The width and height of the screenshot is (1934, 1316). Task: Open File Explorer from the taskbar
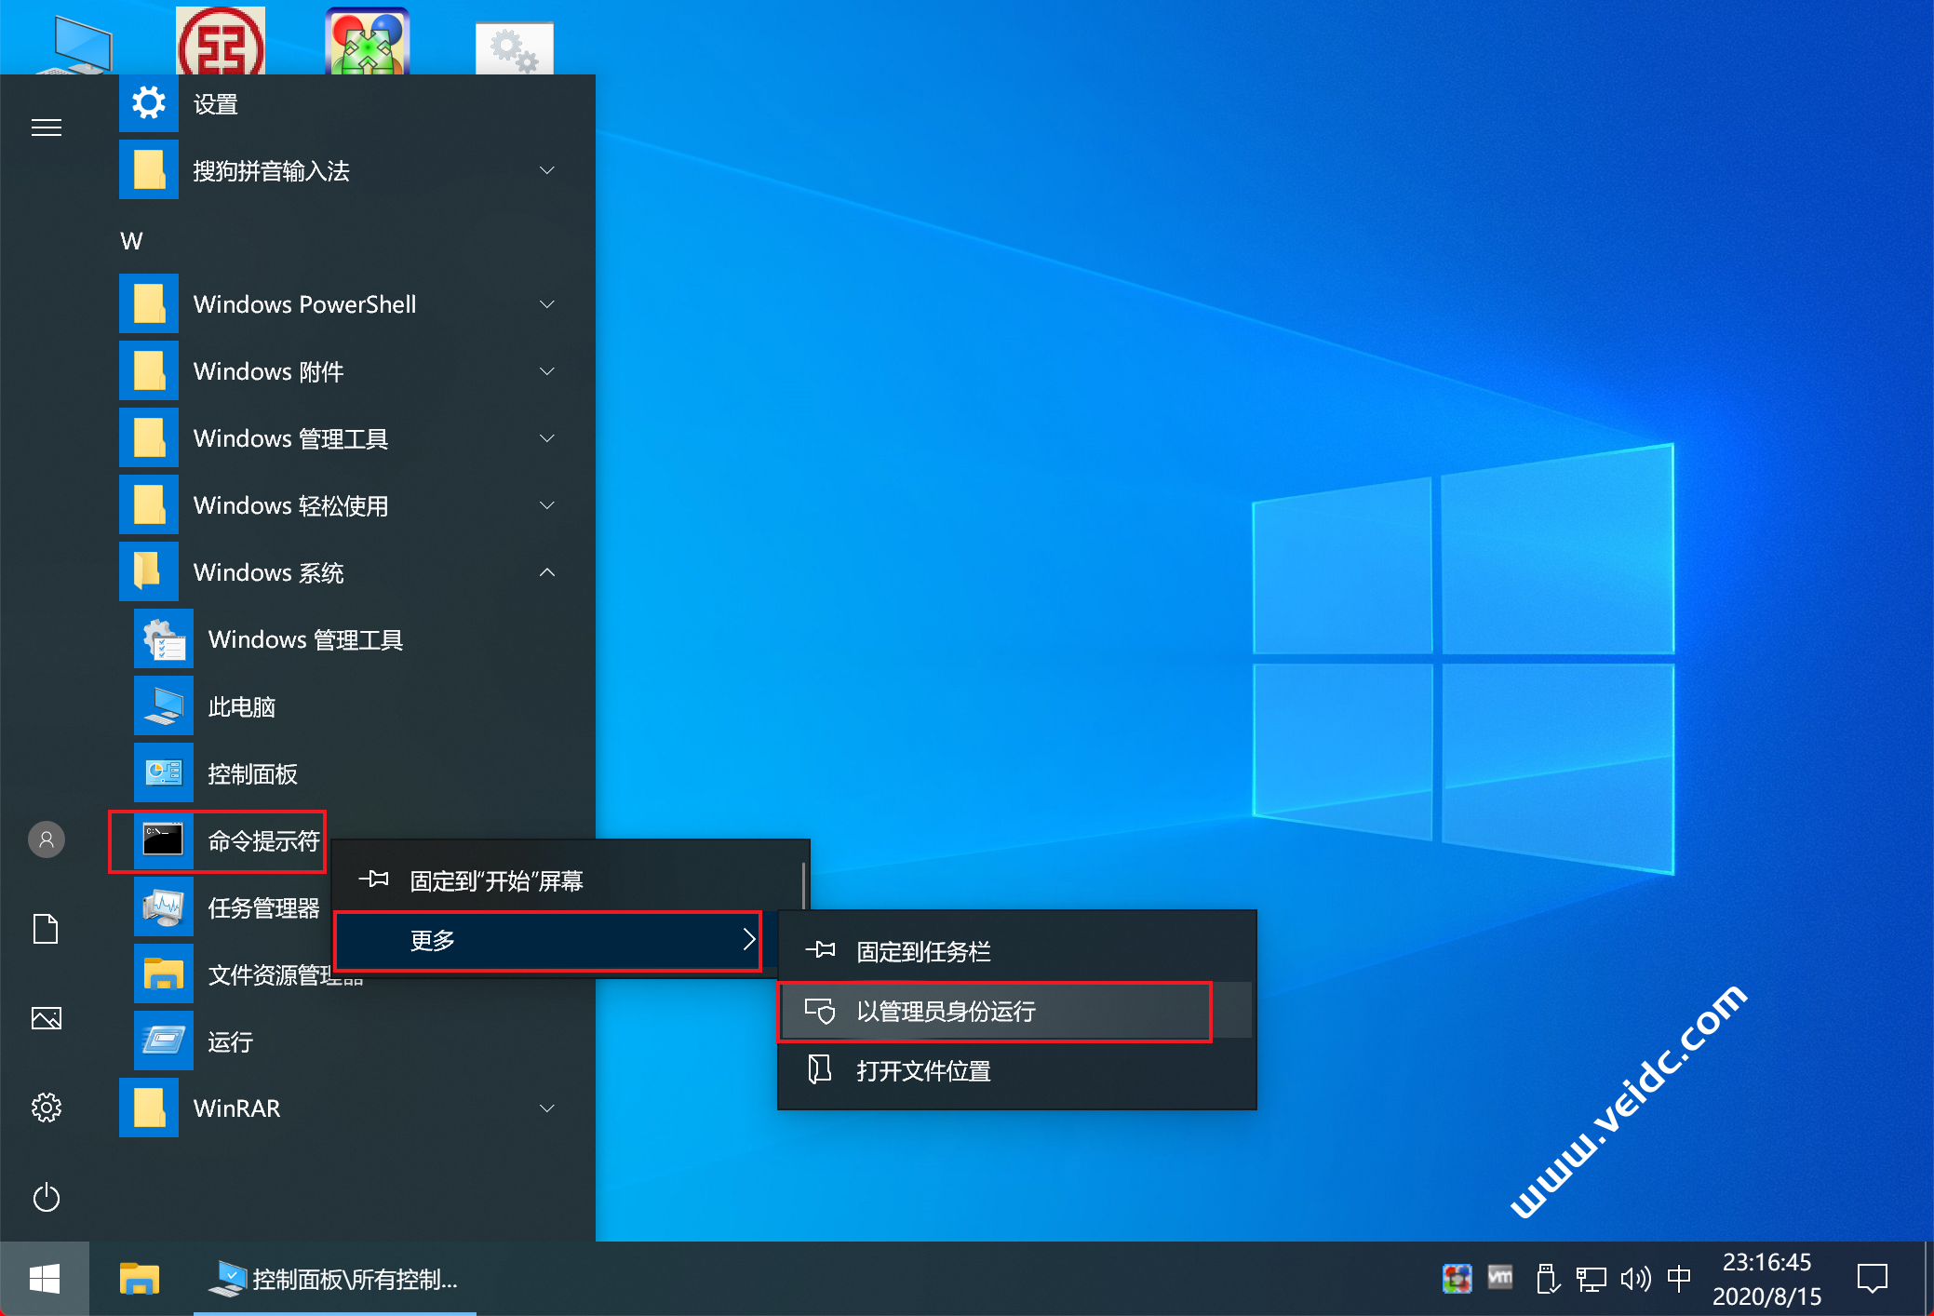click(x=140, y=1279)
